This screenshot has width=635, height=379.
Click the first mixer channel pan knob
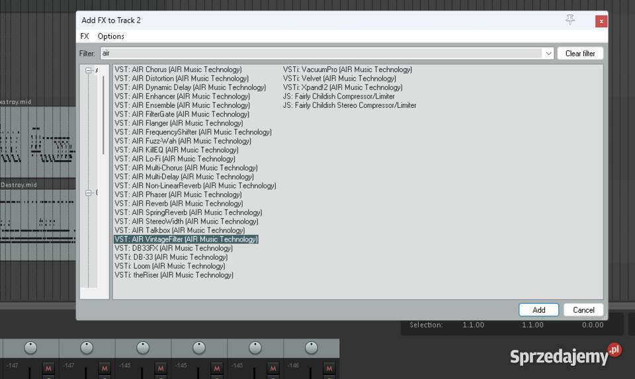coord(30,347)
